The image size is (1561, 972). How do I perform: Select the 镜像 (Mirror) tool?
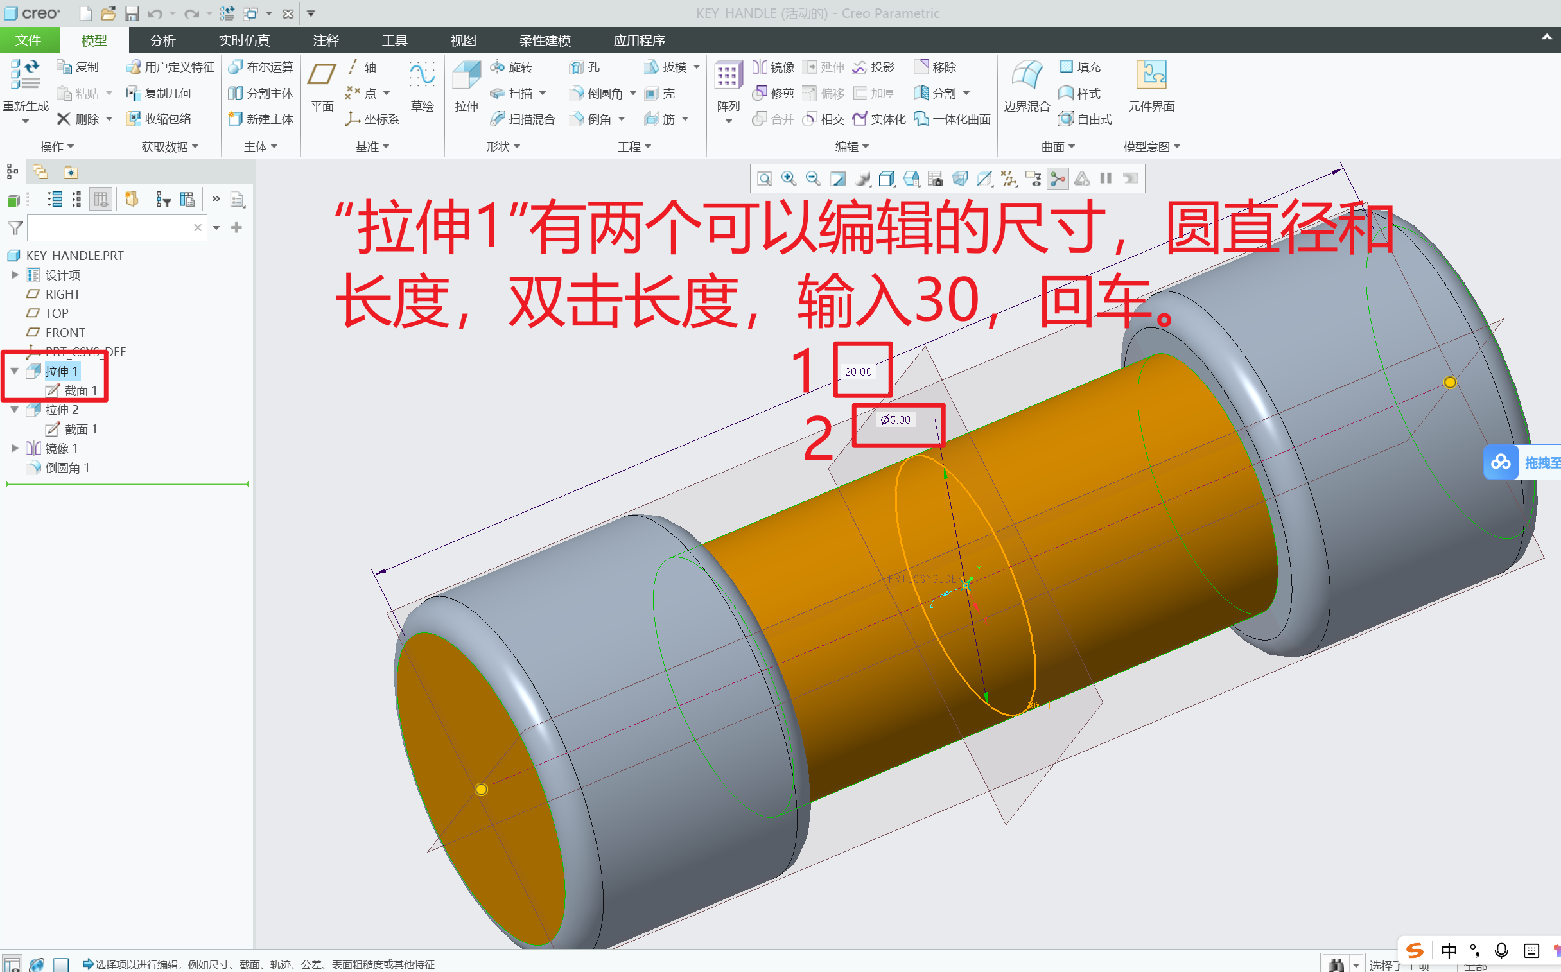pos(772,67)
